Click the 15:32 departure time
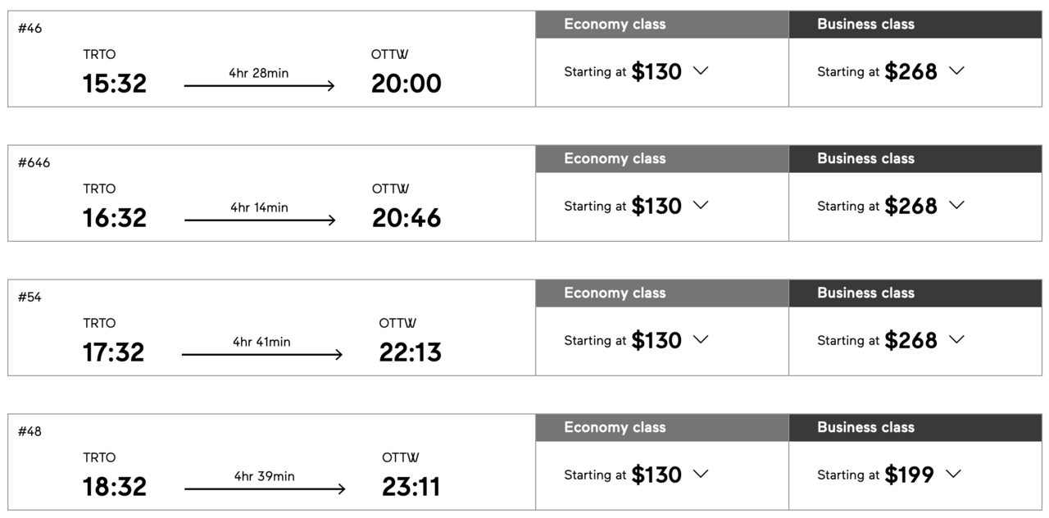This screenshot has height=518, width=1049. 115,84
